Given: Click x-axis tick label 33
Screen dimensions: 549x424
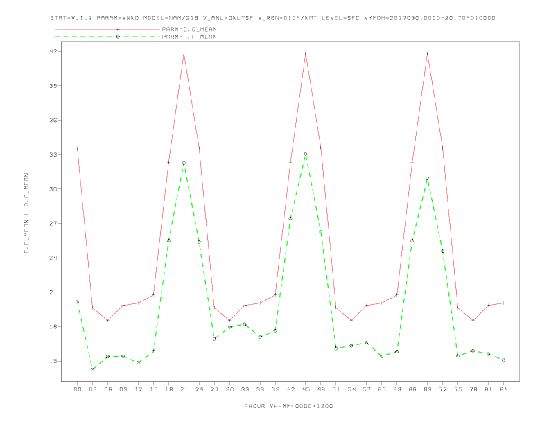Looking at the screenshot, I should pyautogui.click(x=245, y=389).
